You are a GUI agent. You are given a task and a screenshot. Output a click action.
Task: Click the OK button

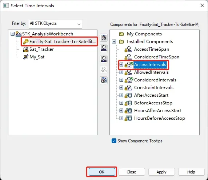click(102, 172)
